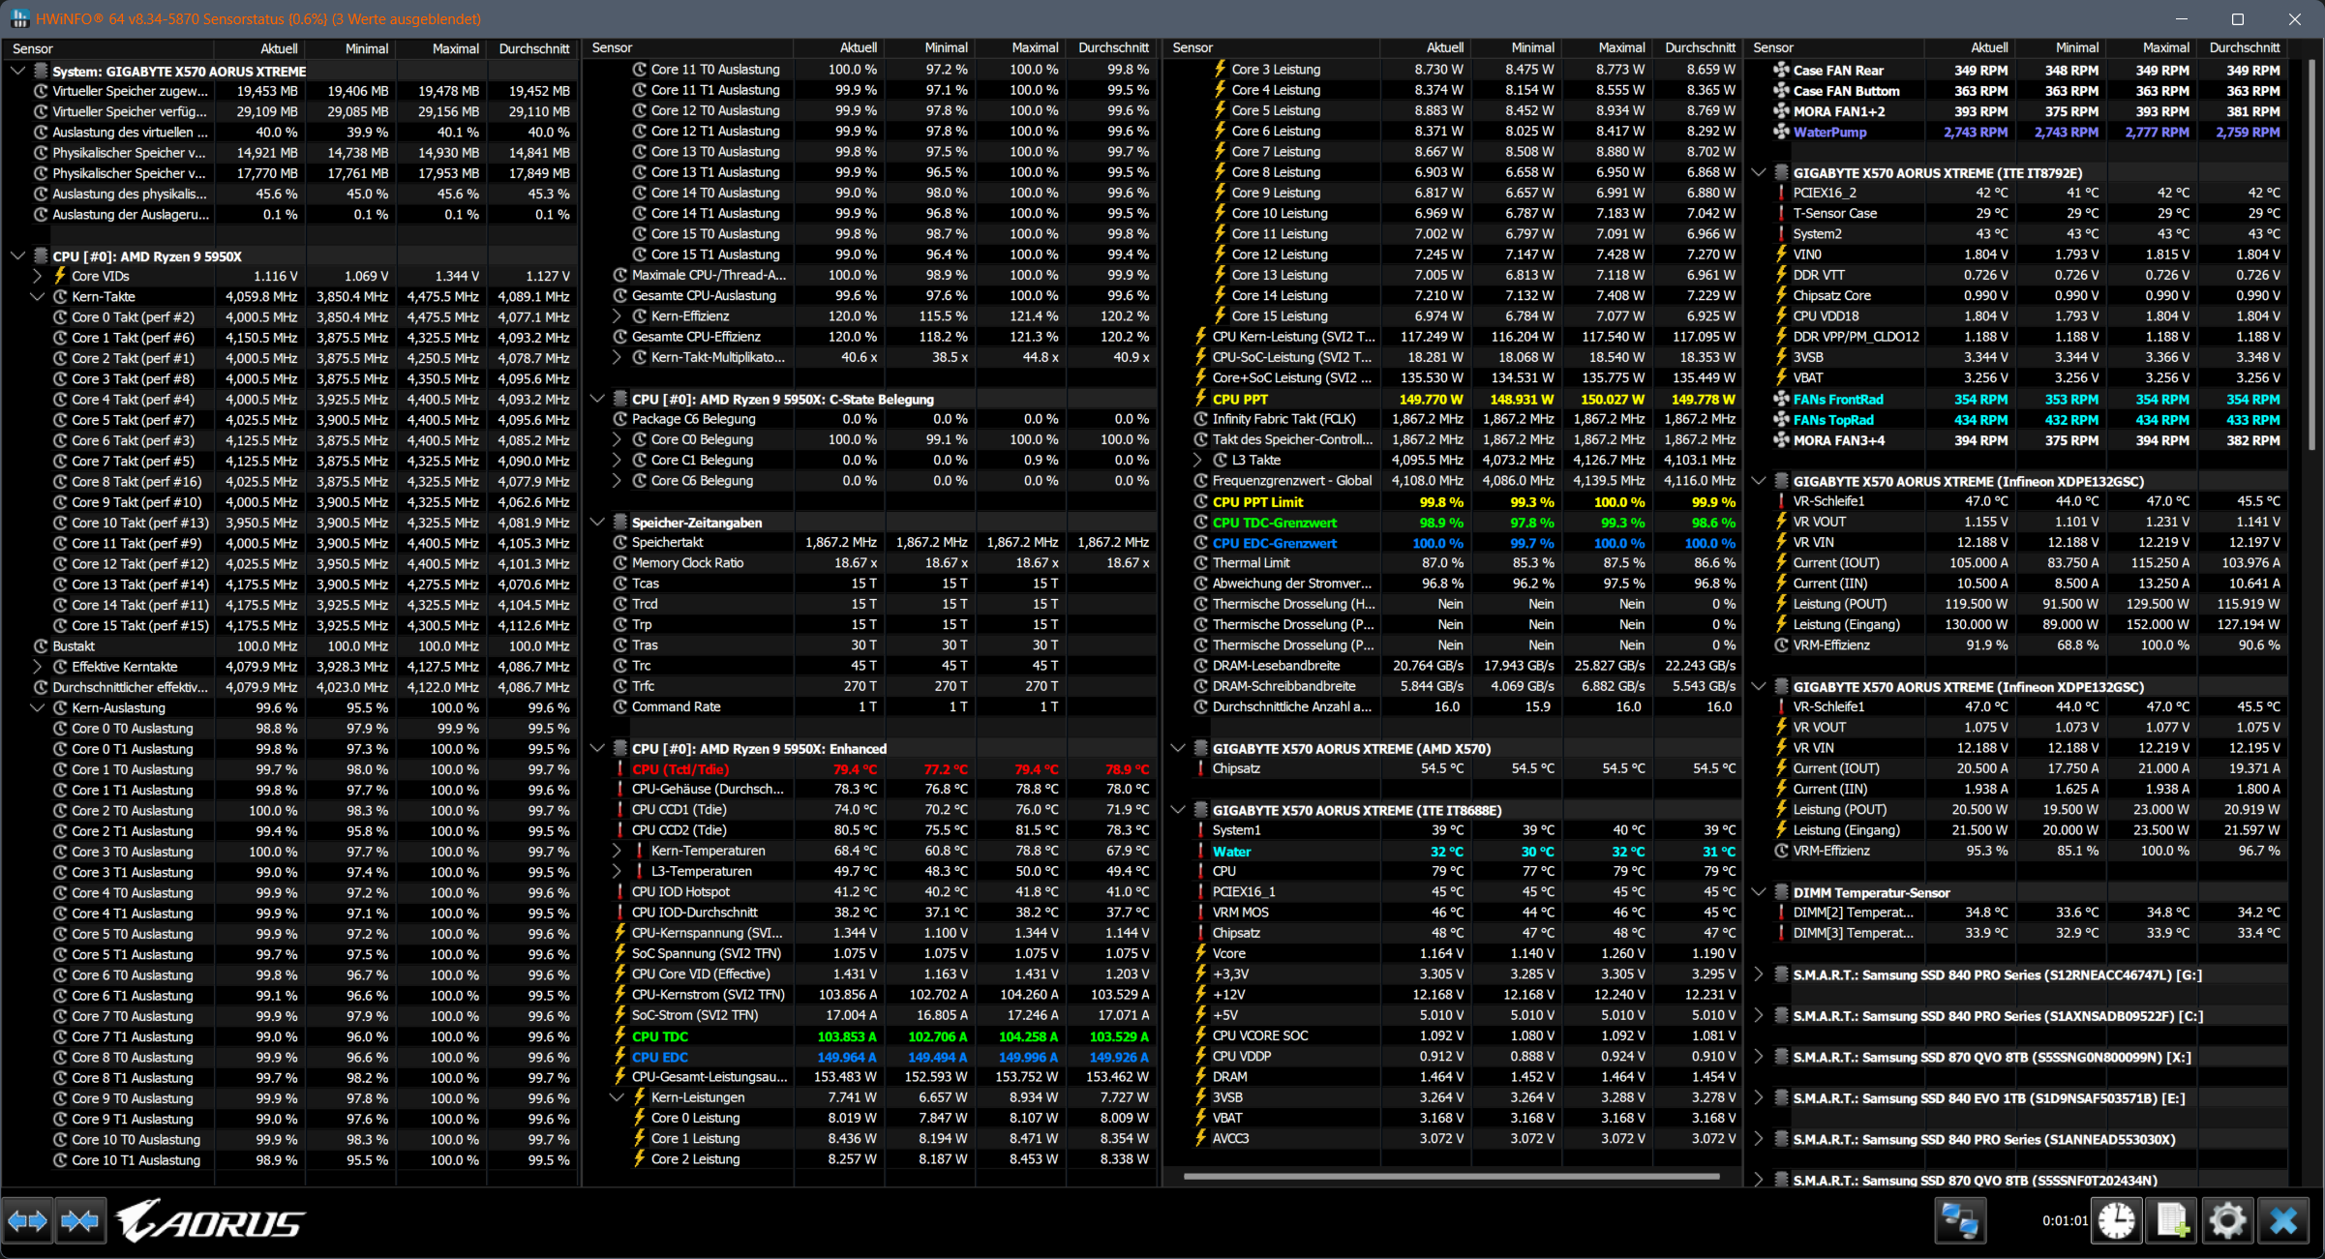The height and width of the screenshot is (1259, 2325).
Task: Open the remote network monitoring icon
Action: point(1960,1221)
